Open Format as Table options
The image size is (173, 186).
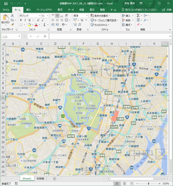click(x=104, y=20)
